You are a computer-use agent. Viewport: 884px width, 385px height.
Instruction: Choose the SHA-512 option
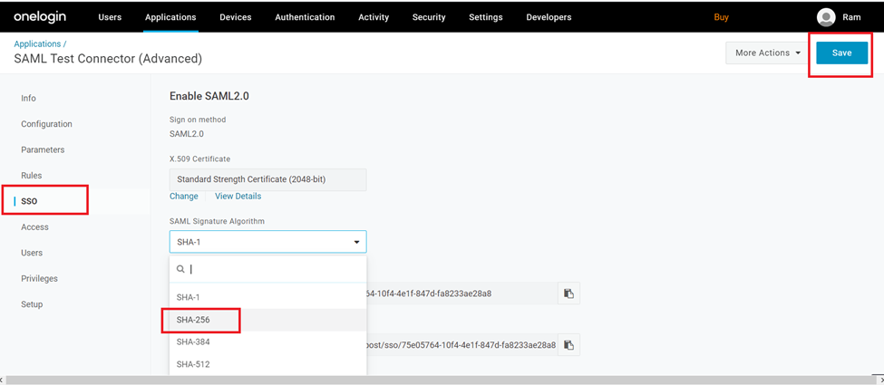(193, 364)
